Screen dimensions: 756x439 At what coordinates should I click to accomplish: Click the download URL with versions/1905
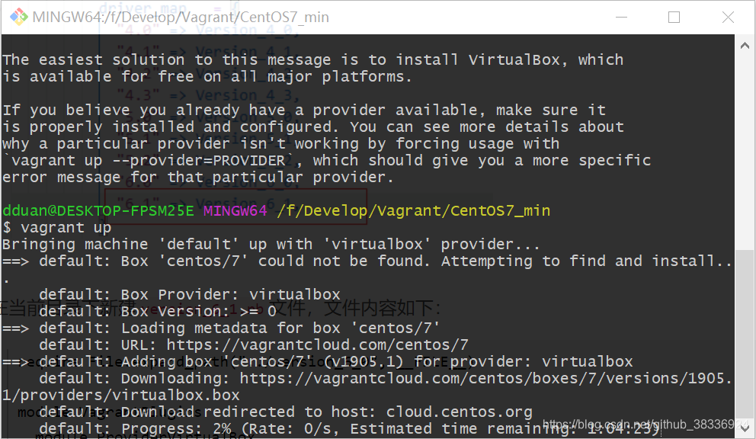click(x=486, y=378)
